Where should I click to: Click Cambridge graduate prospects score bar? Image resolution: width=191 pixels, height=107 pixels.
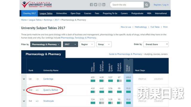[x=119, y=81]
